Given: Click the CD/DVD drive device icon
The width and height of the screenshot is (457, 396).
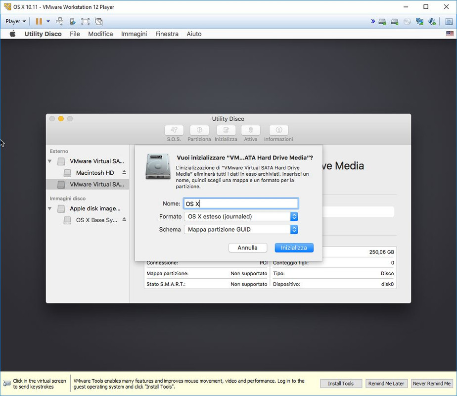Looking at the screenshot, I should point(407,22).
